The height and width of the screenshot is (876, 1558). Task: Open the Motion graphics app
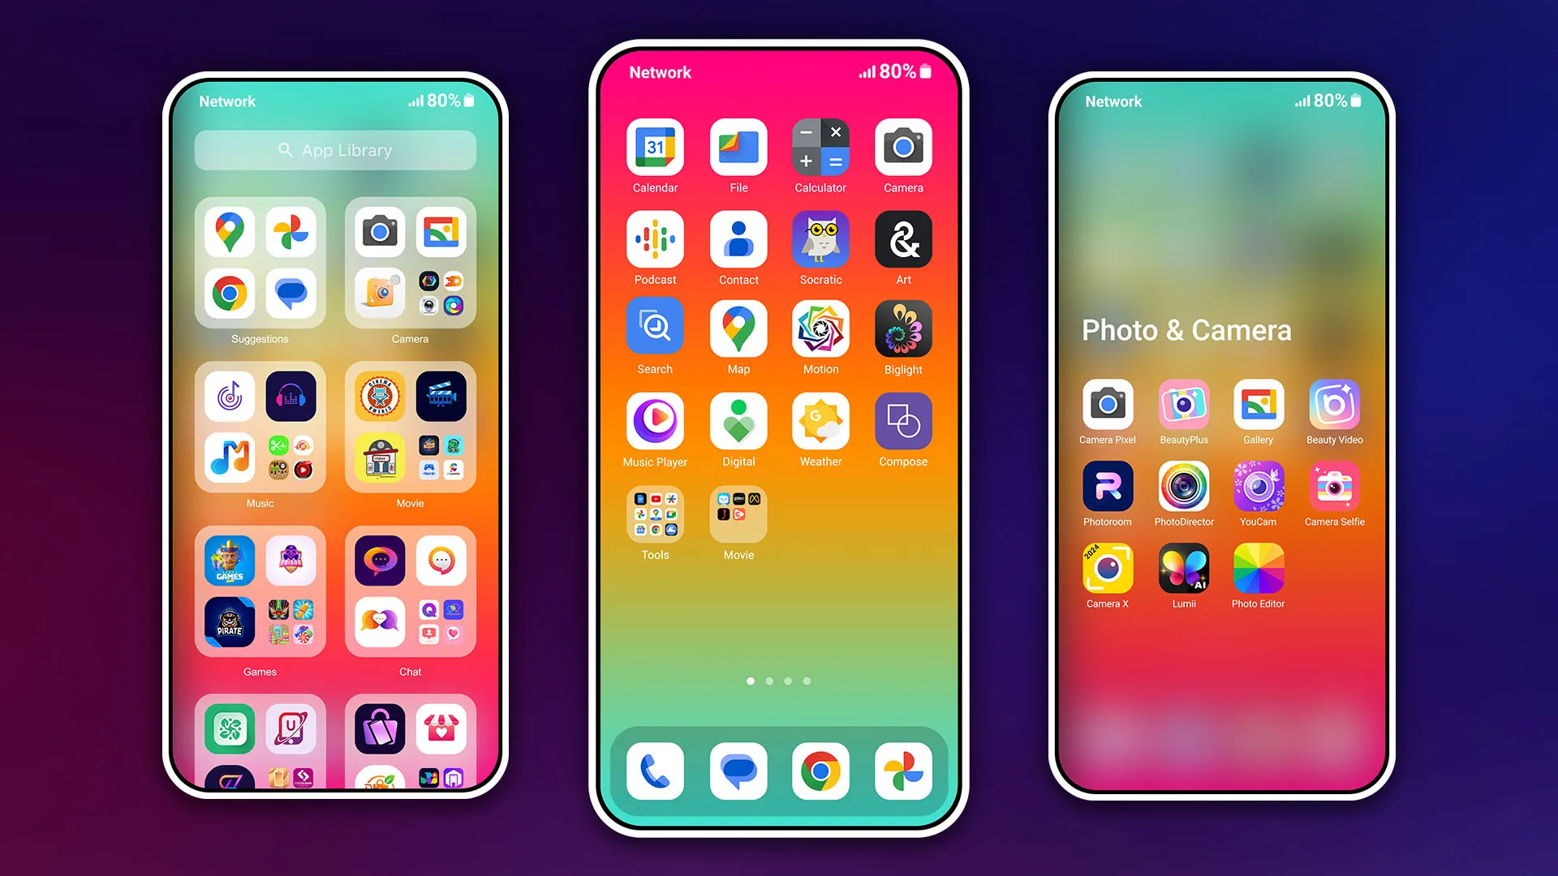[x=820, y=332]
